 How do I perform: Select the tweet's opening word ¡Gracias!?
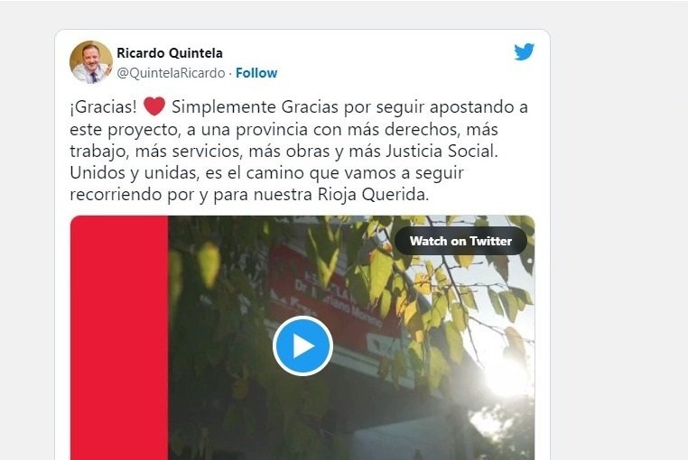point(104,107)
